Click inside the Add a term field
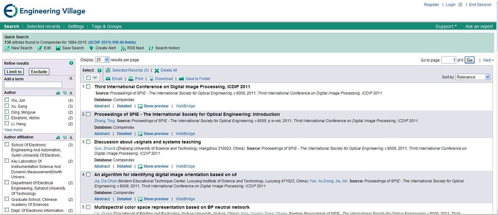 [x=33, y=85]
